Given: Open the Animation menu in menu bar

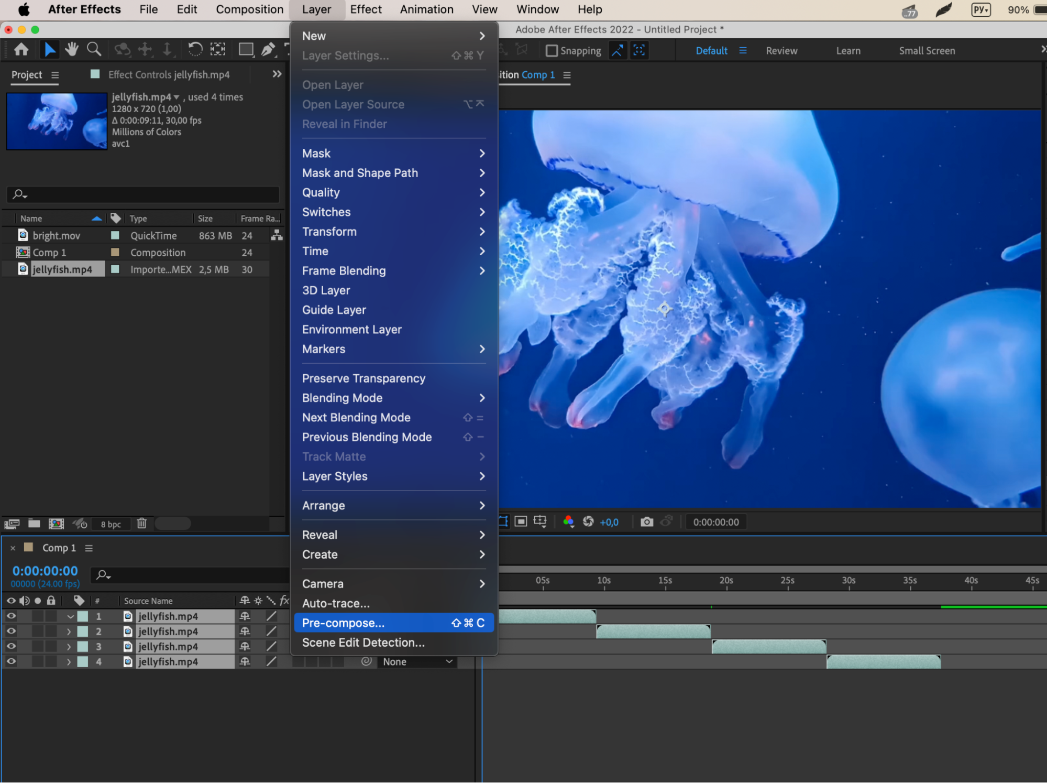Looking at the screenshot, I should pos(426,9).
